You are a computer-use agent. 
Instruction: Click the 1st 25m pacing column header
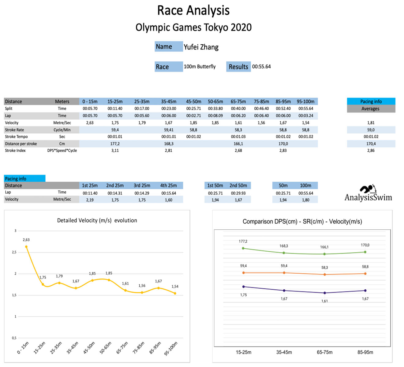(90, 186)
